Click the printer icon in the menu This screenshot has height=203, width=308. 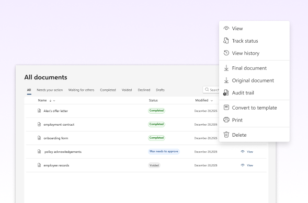point(226,120)
